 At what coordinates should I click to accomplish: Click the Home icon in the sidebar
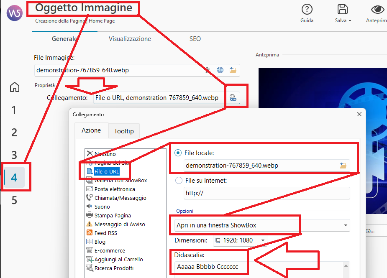(15, 87)
